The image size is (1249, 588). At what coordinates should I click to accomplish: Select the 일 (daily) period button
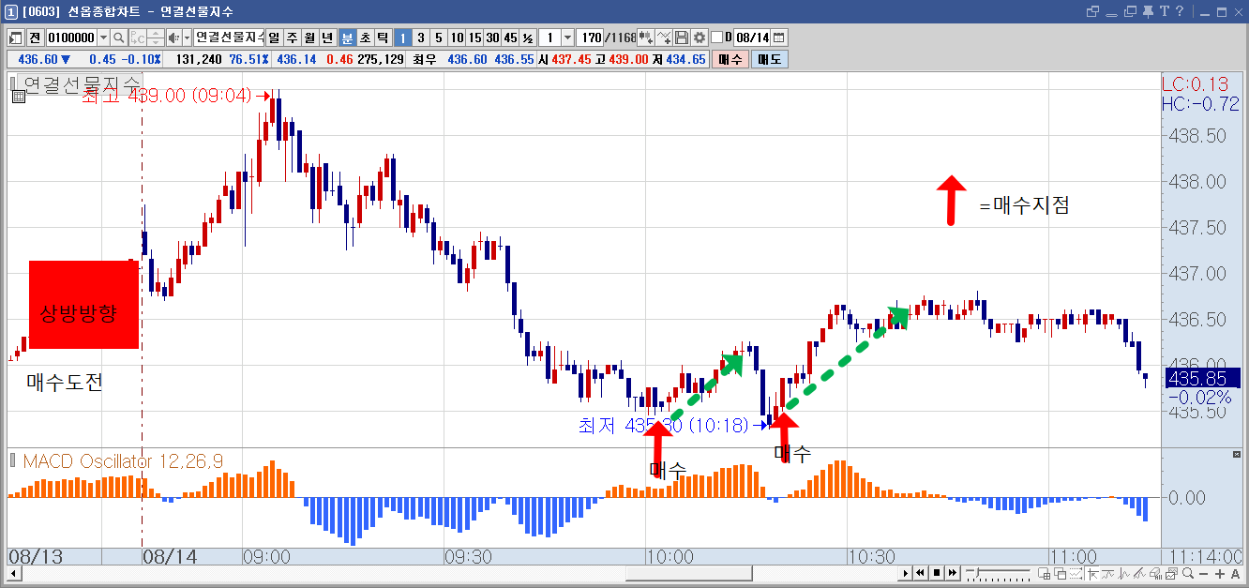tap(274, 38)
